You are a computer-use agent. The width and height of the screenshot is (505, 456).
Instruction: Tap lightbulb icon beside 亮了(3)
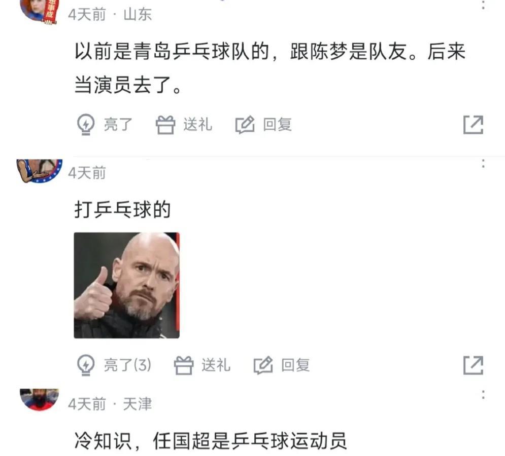86,365
